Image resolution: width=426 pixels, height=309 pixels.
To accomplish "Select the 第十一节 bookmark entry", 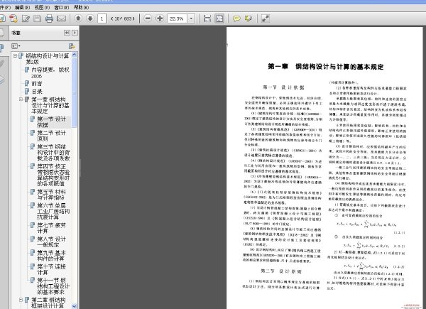I will click(53, 286).
